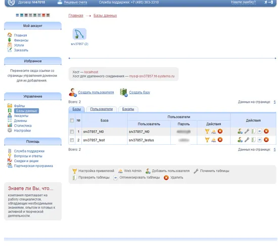Delete user srv37857_testus via red cross

[x=220, y=140]
